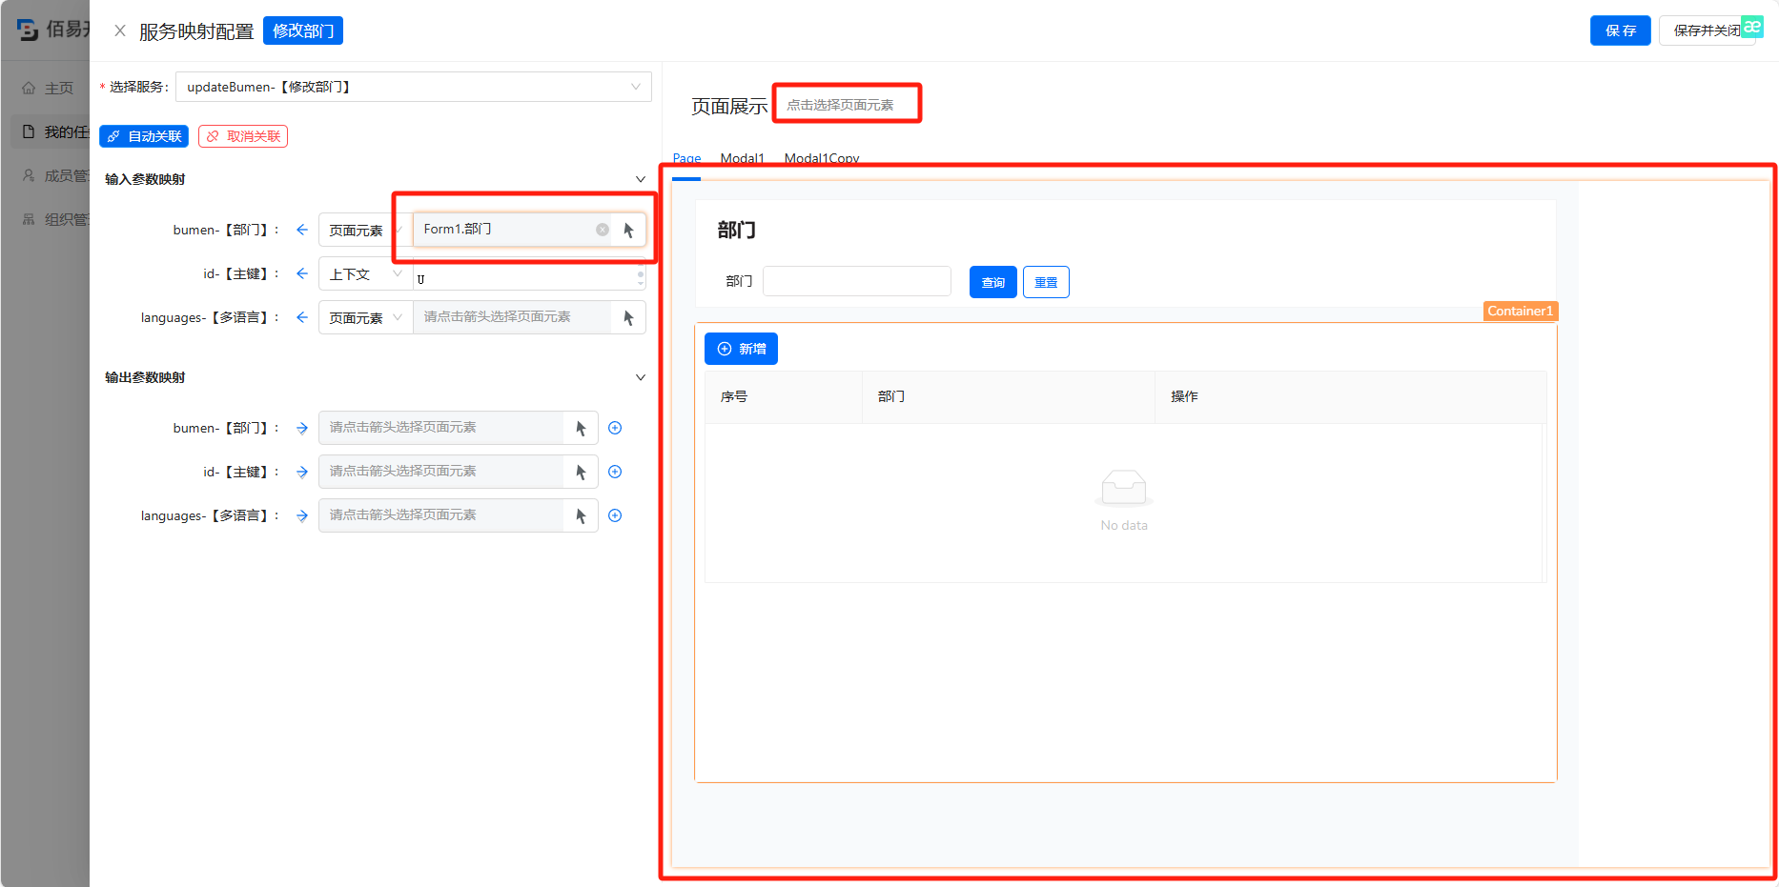This screenshot has width=1779, height=887.
Task: Add another mapping for output id
Action: click(x=615, y=472)
